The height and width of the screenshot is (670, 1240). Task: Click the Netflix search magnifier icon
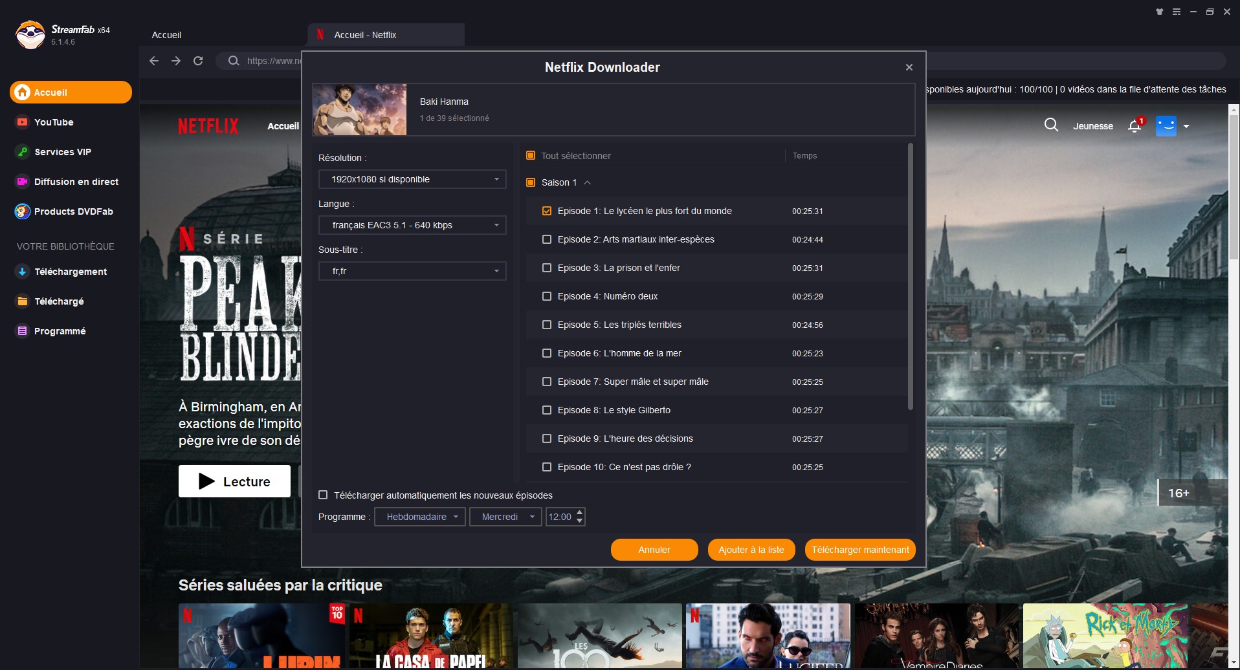[x=1051, y=125]
